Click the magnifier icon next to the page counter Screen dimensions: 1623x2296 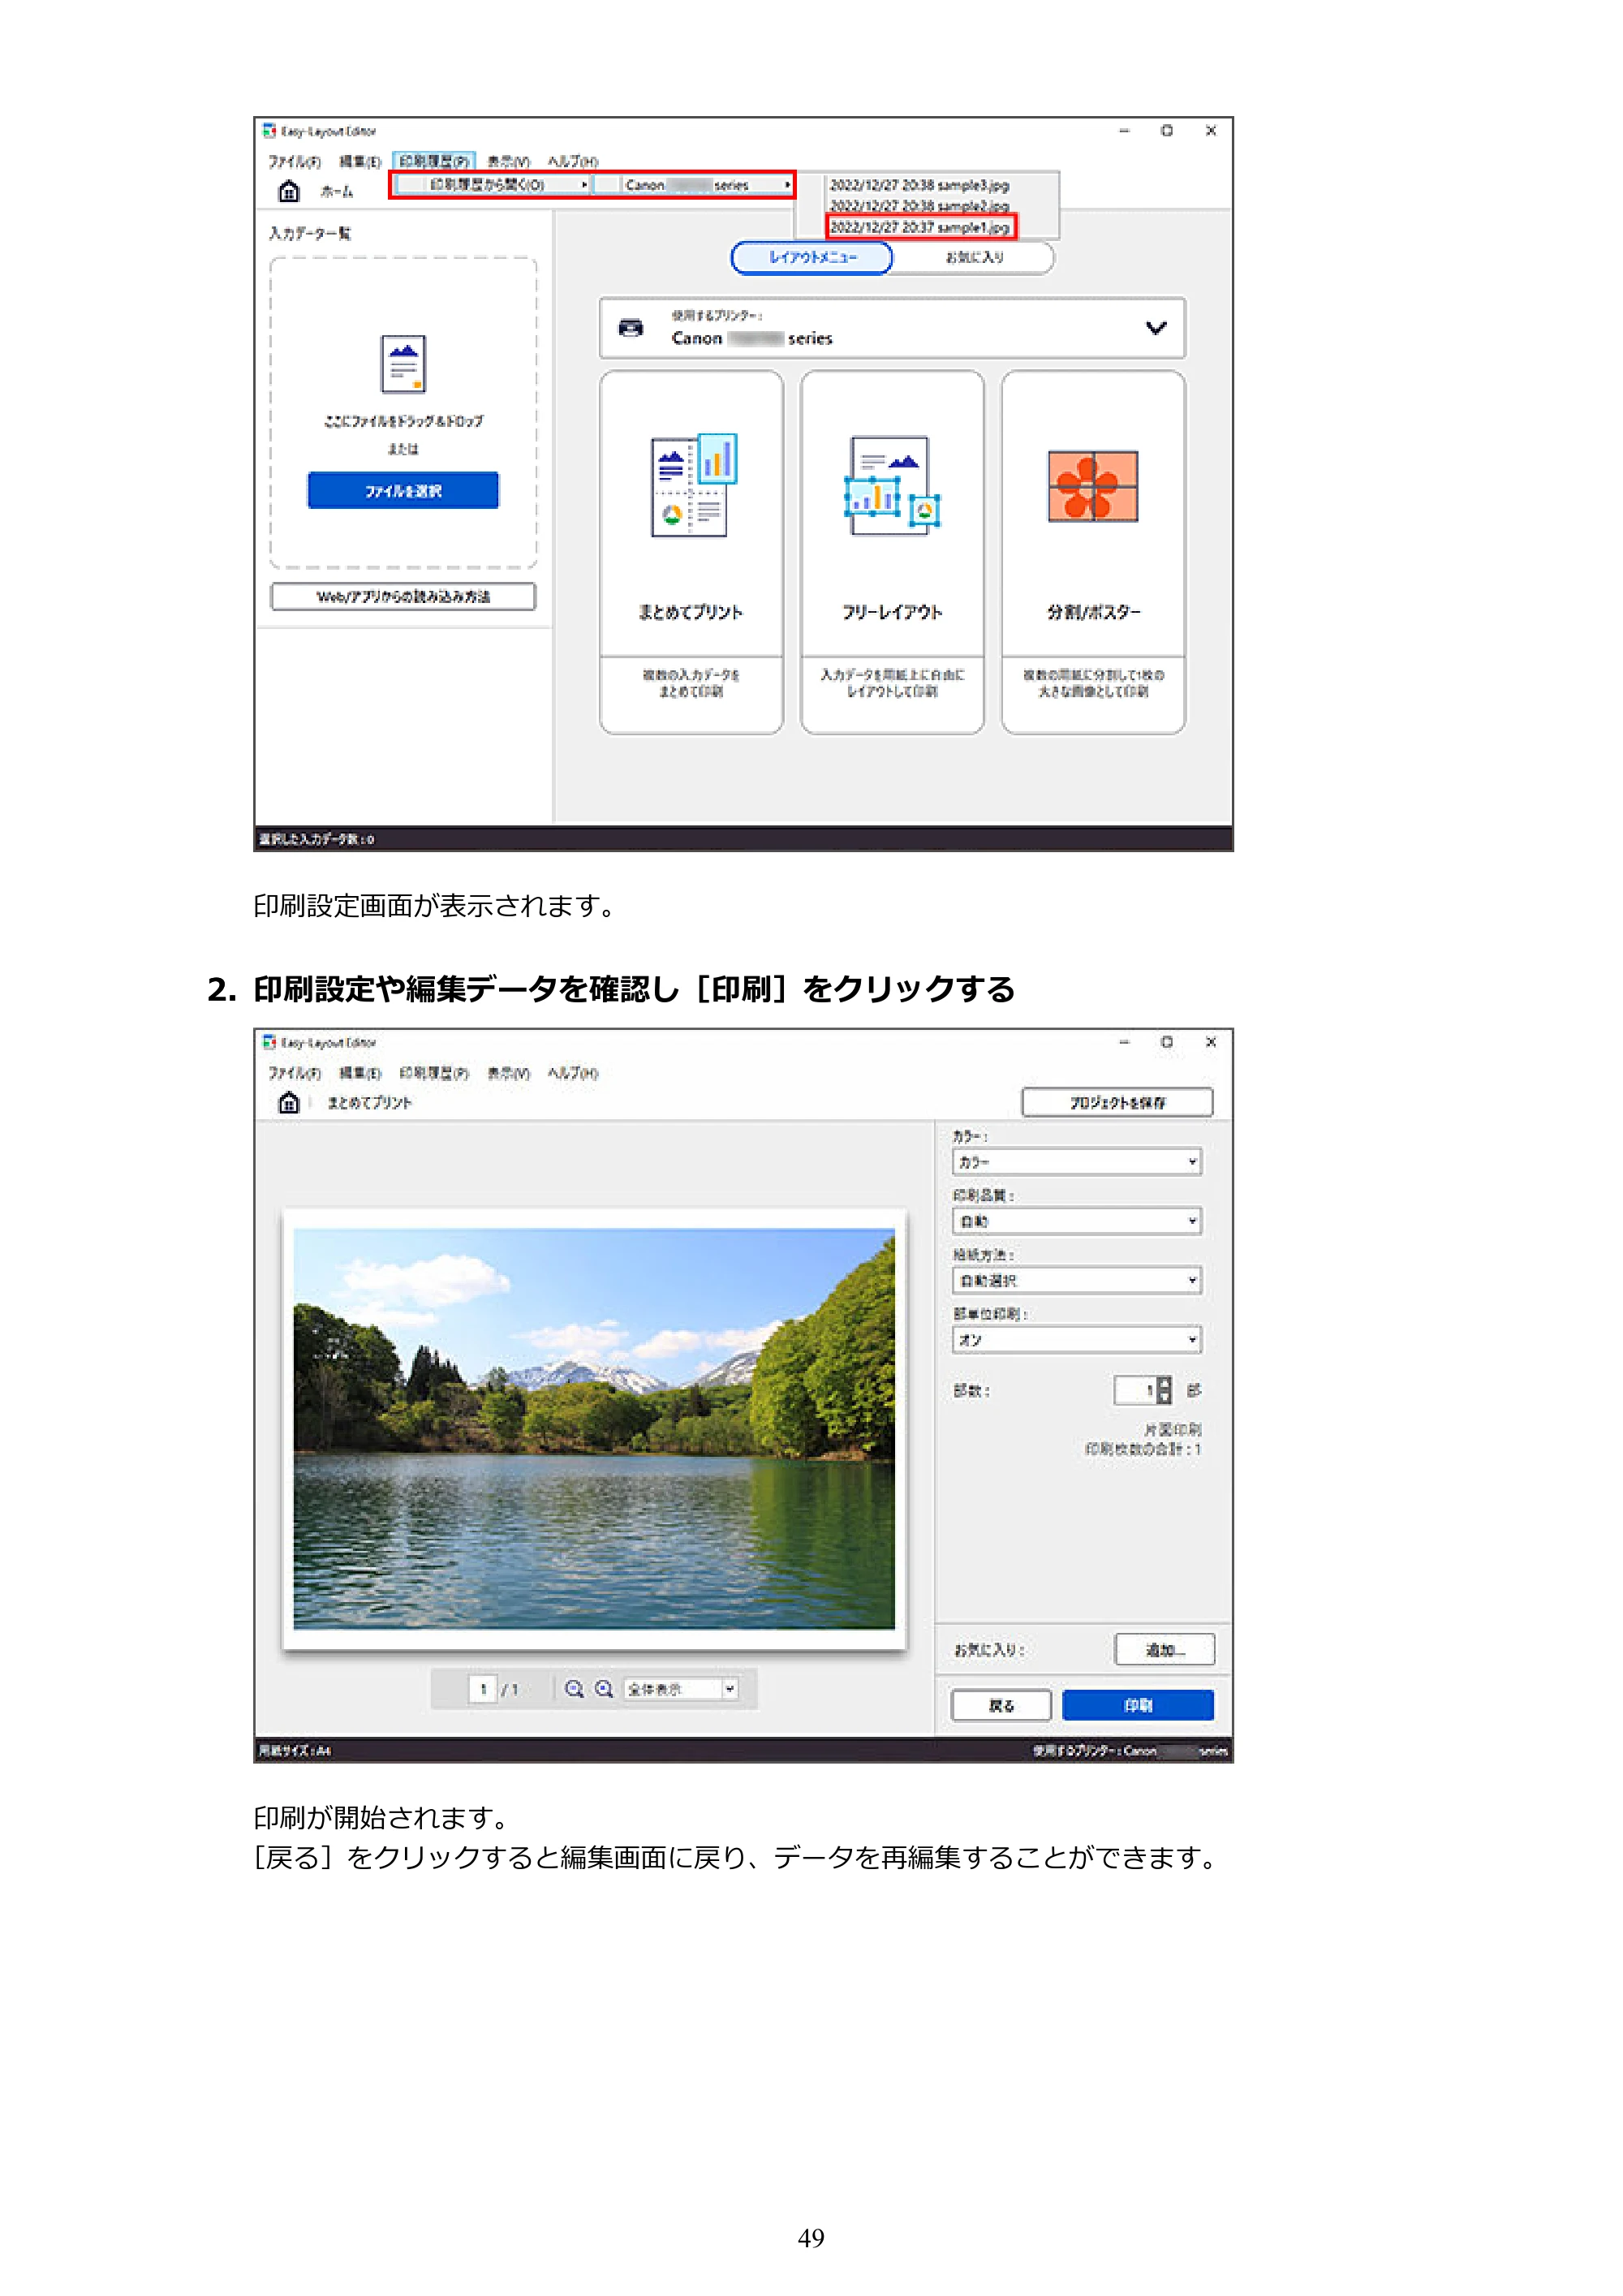coord(574,1688)
